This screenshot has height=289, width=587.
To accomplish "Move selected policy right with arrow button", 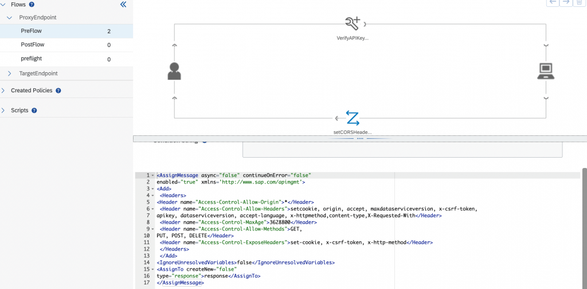I will [566, 2].
